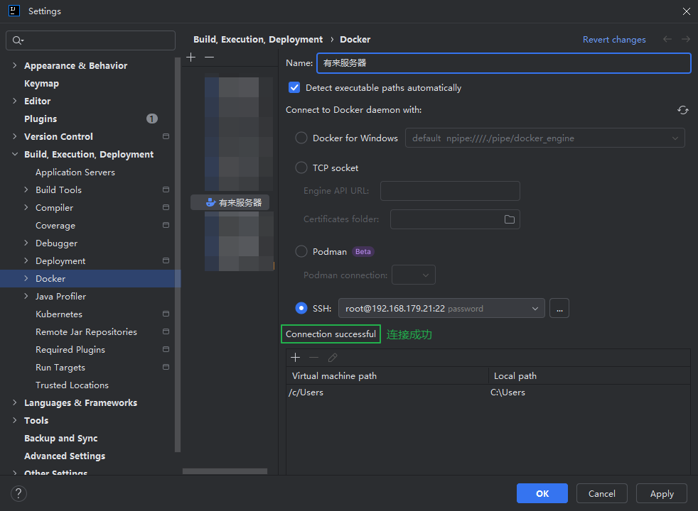The height and width of the screenshot is (511, 698).
Task: Select the TCP socket radio button
Action: coord(301,168)
